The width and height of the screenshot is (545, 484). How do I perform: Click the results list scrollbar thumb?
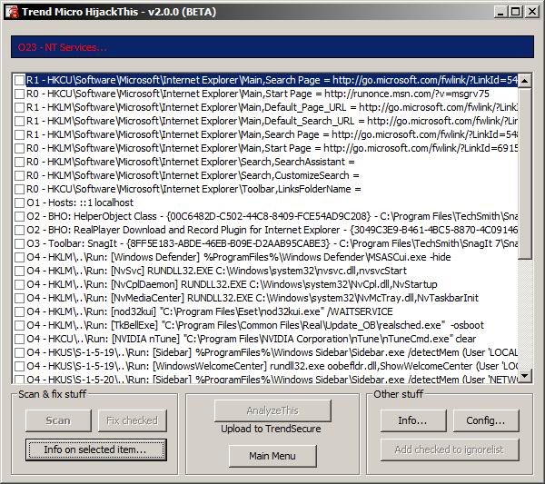[x=524, y=173]
